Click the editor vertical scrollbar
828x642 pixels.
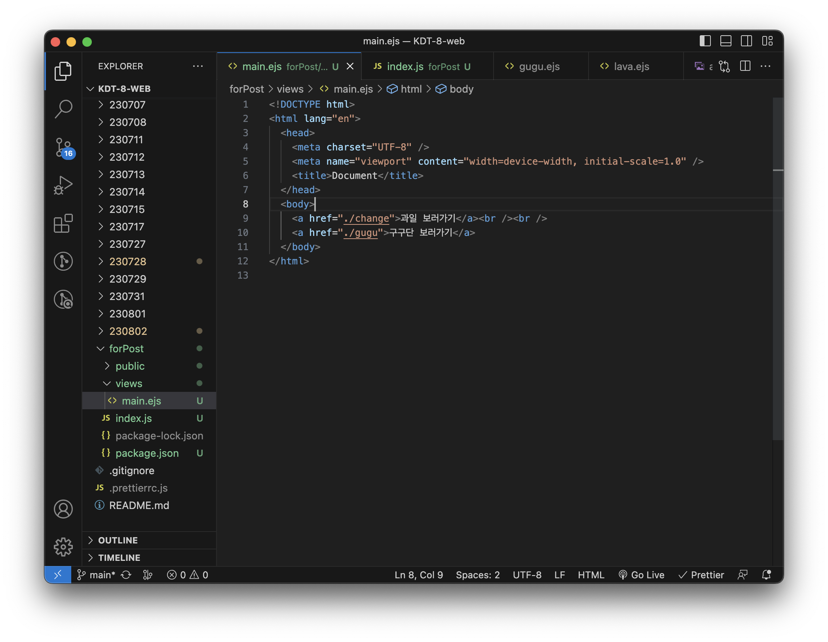778,269
